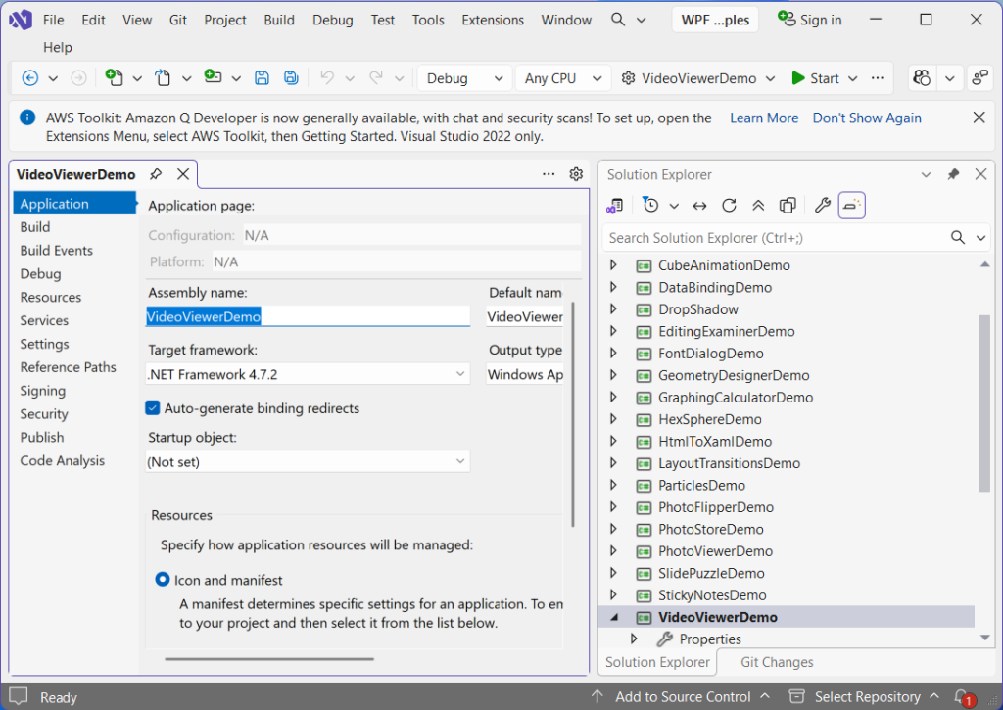
Task: Toggle the search filter dropdown in Solution Explorer
Action: 981,237
